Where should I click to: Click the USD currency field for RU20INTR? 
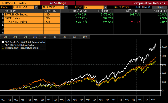(52, 22)
